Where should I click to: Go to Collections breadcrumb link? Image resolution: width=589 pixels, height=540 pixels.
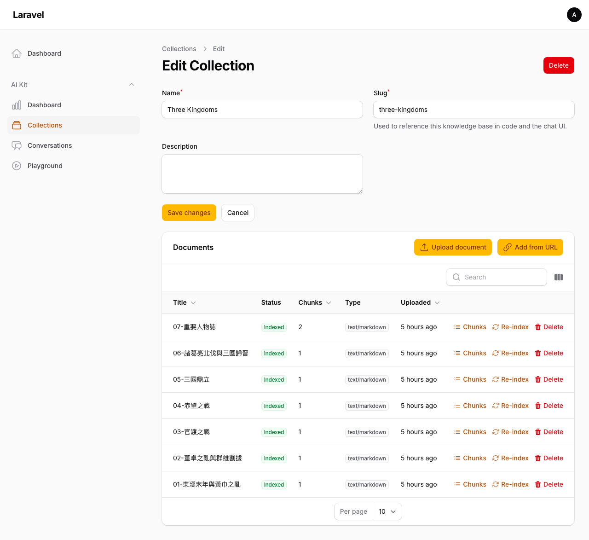179,49
